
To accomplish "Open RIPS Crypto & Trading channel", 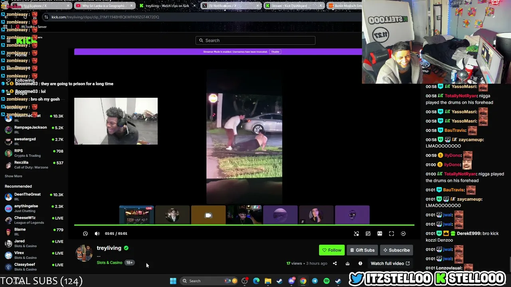I will pos(34,153).
